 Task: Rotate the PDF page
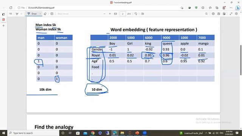136,14
